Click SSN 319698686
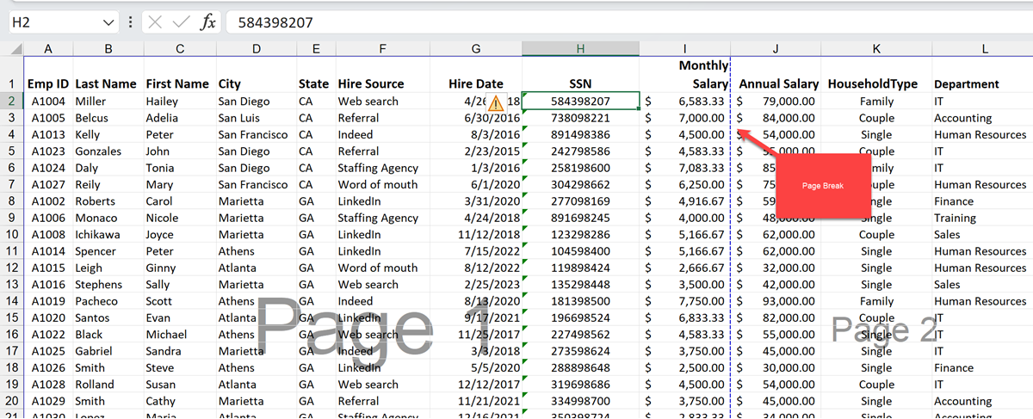This screenshot has width=1033, height=419. pyautogui.click(x=580, y=385)
